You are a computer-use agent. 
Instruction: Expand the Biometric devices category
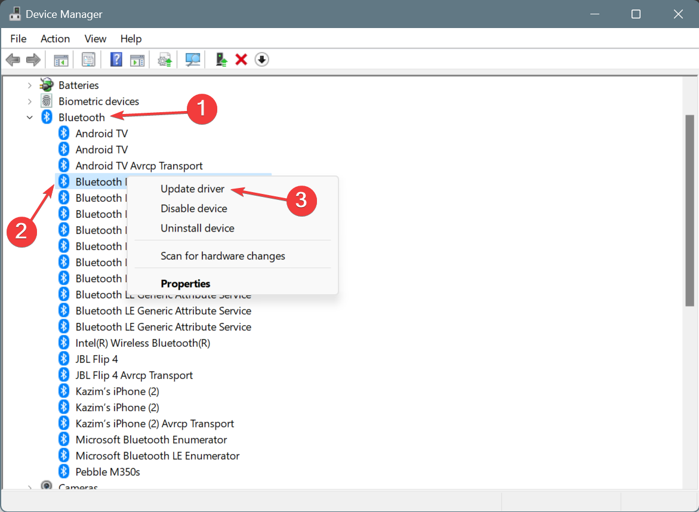[x=29, y=101]
